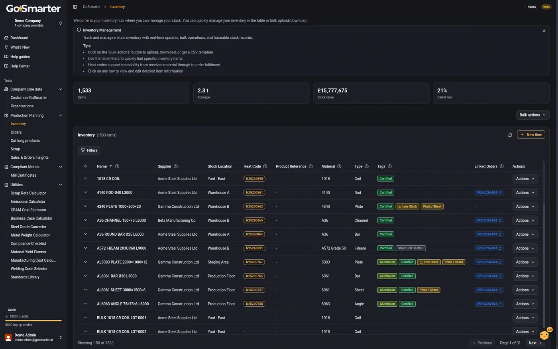Open the chat helper mascot icon

coord(545,335)
